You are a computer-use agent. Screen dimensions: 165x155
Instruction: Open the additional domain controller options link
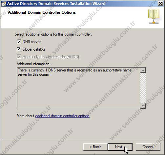tap(62, 116)
